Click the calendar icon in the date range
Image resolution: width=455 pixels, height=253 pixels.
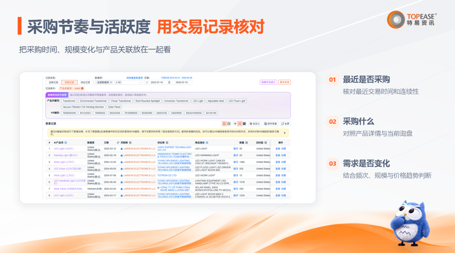147,83
